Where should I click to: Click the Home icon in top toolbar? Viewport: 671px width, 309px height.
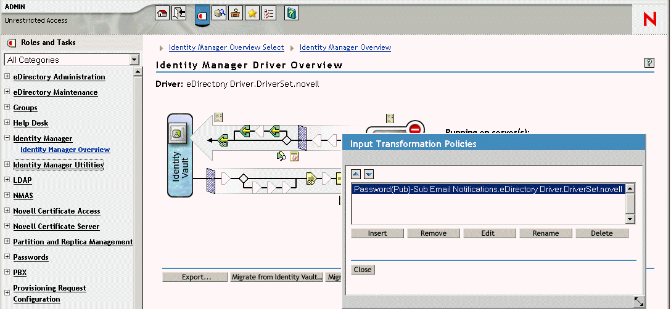pyautogui.click(x=162, y=13)
